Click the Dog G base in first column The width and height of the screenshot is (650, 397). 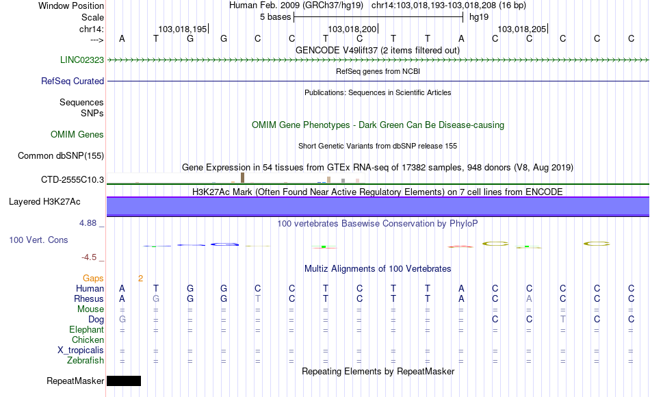tap(122, 320)
